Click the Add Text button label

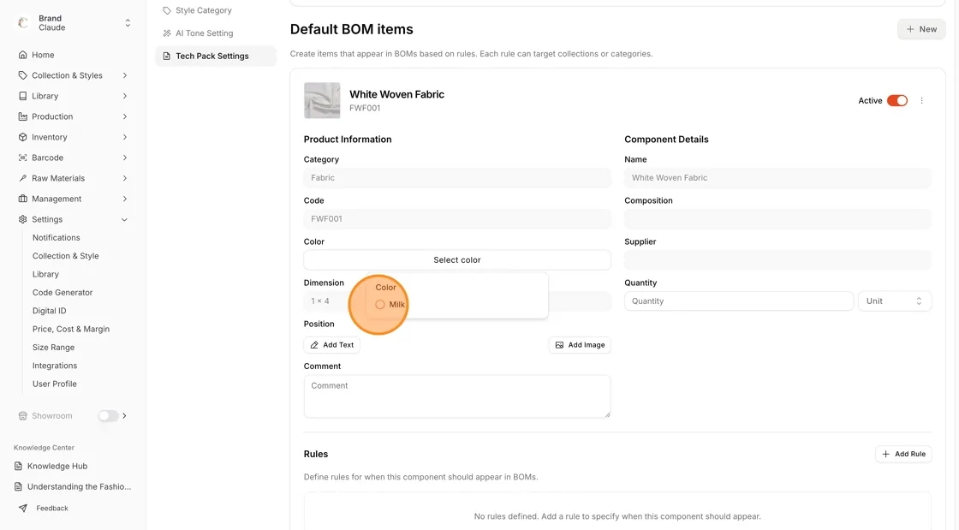[338, 345]
